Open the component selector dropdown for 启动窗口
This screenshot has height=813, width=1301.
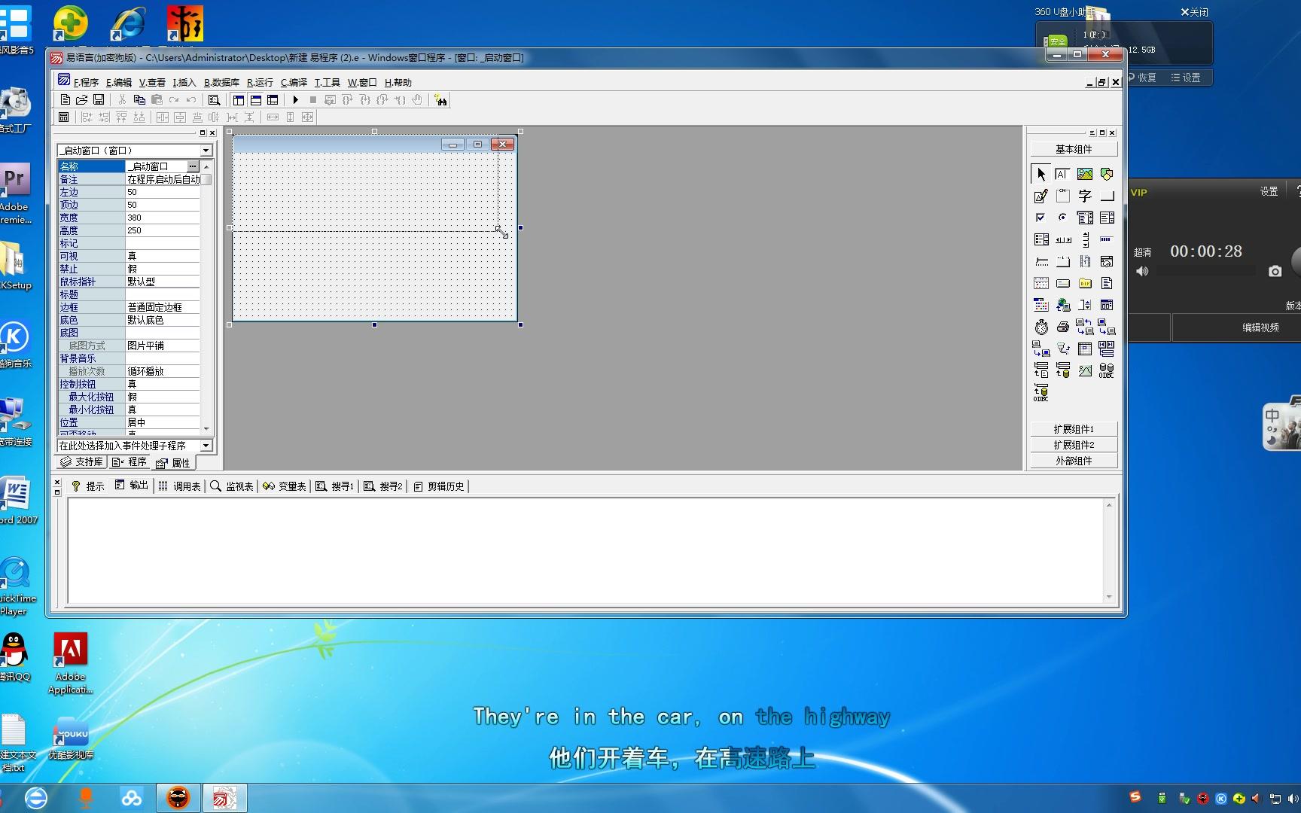pyautogui.click(x=206, y=151)
